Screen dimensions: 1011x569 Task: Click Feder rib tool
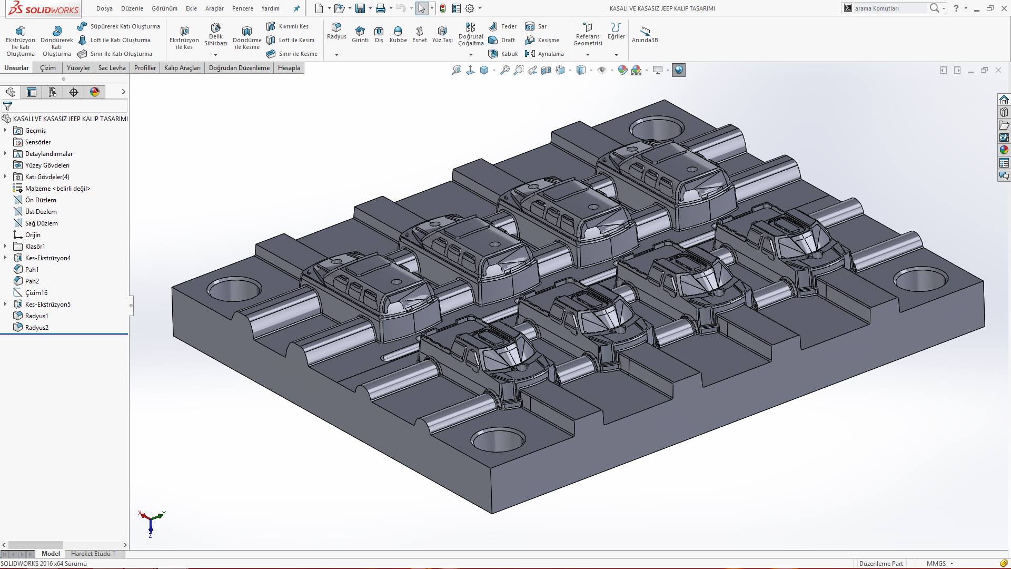click(x=502, y=26)
